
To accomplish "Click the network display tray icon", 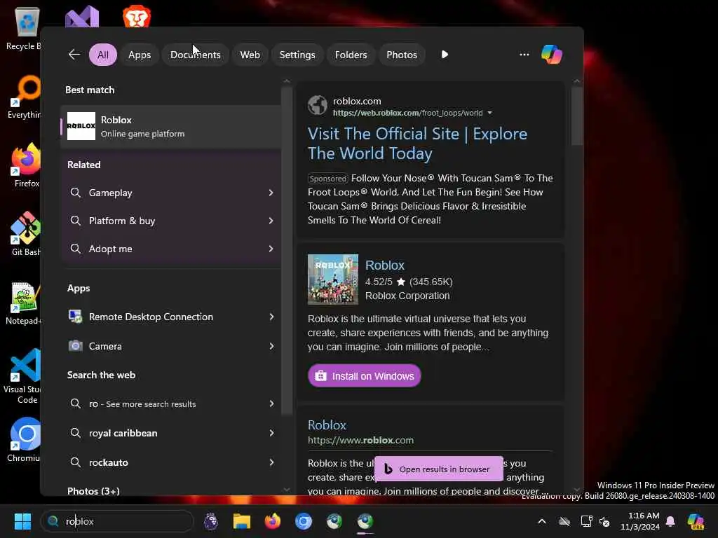I will (x=586, y=521).
